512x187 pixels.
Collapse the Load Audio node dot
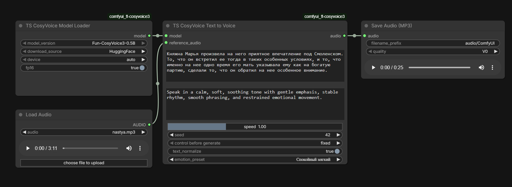tap(21, 115)
